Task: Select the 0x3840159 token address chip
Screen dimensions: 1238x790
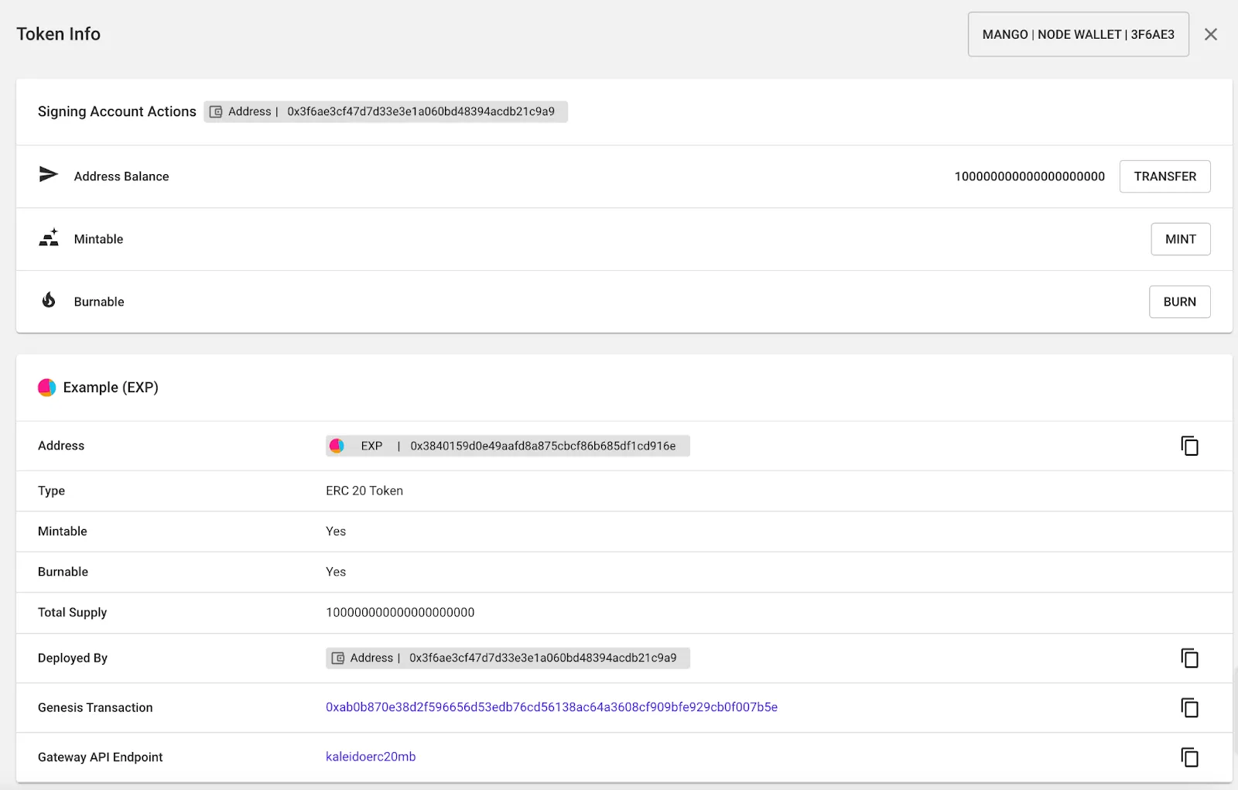Action: pos(508,446)
